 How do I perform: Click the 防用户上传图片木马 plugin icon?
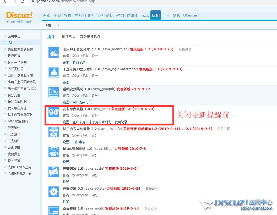[x=54, y=52]
